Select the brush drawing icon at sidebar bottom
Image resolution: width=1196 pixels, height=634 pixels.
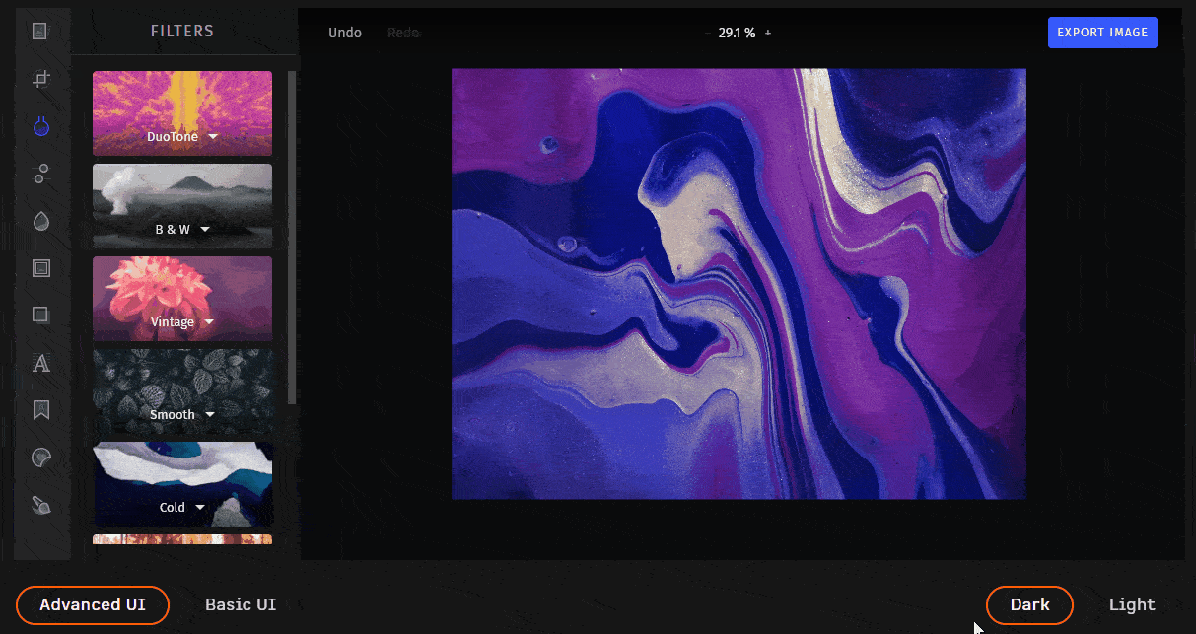pos(41,505)
